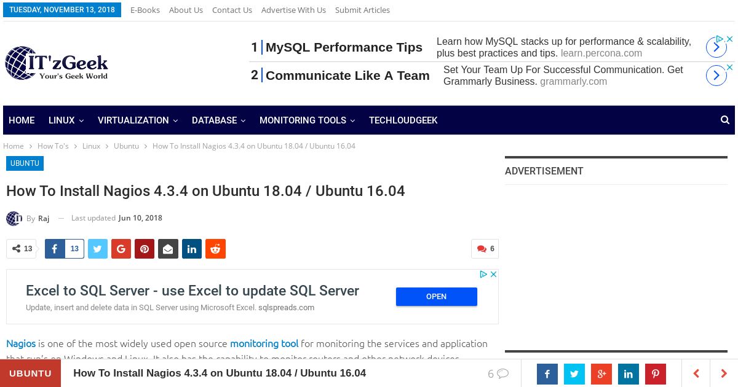Share article on LinkedIn from share row
738x387 pixels.
click(192, 249)
